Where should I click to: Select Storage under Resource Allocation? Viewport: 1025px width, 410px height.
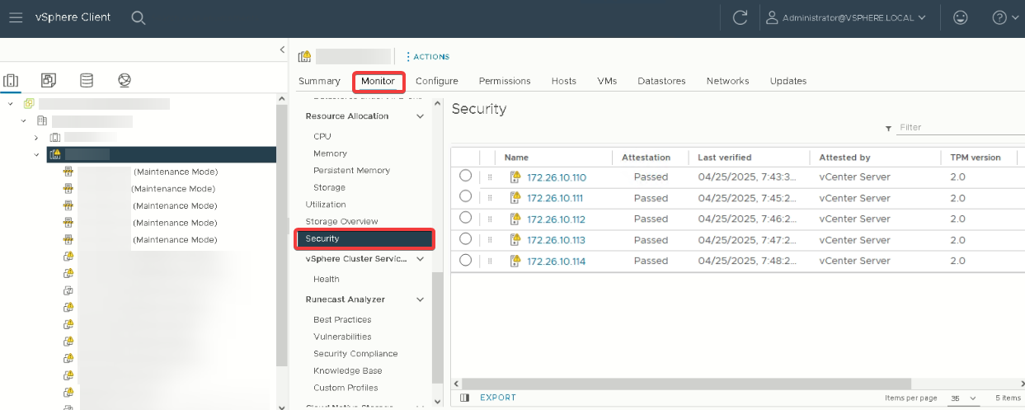click(x=329, y=187)
